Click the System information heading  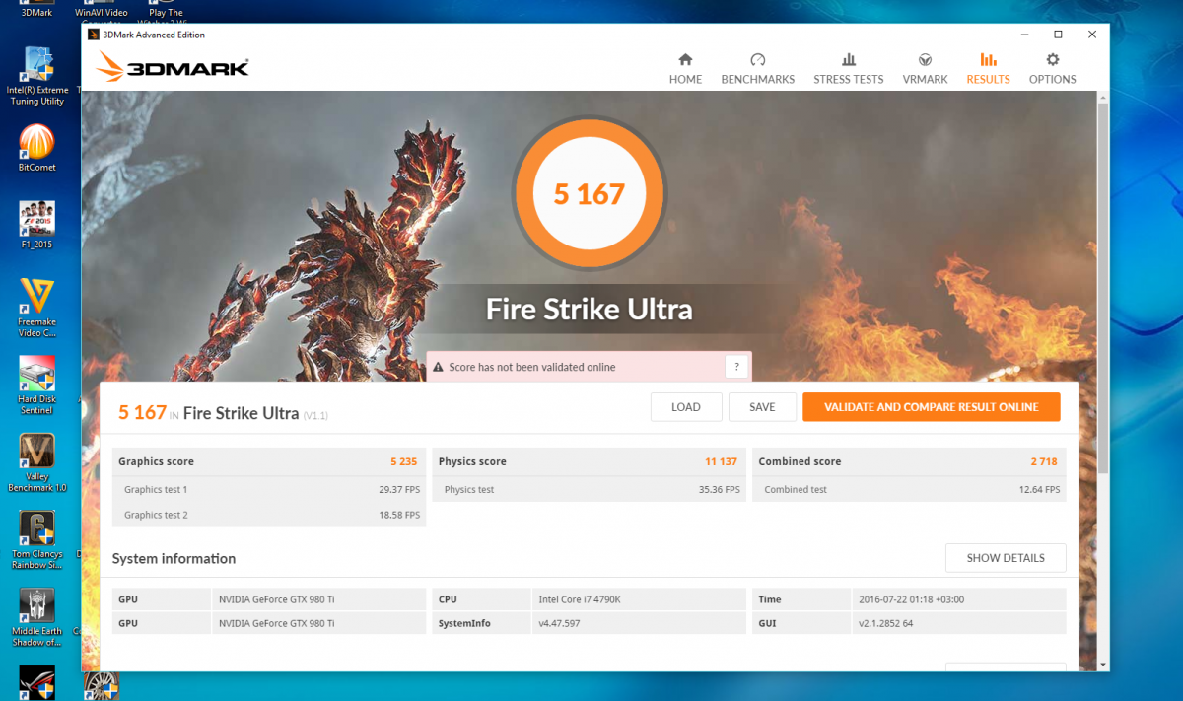point(174,558)
